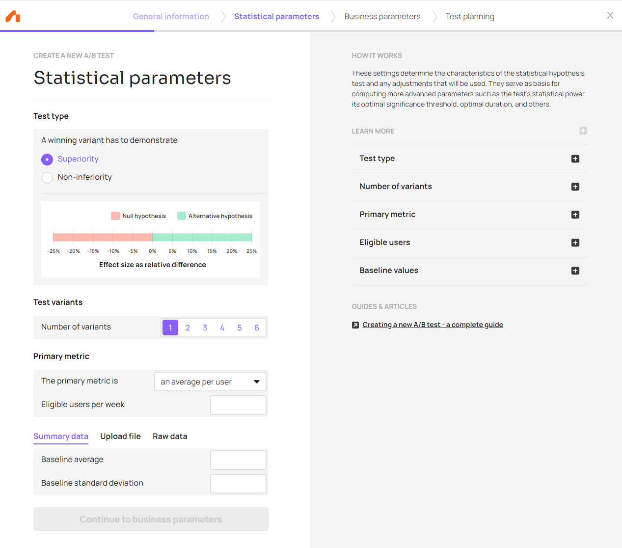Screen dimensions: 622x548
Task: Click Continue to business parameters button
Action: pyautogui.click(x=151, y=519)
